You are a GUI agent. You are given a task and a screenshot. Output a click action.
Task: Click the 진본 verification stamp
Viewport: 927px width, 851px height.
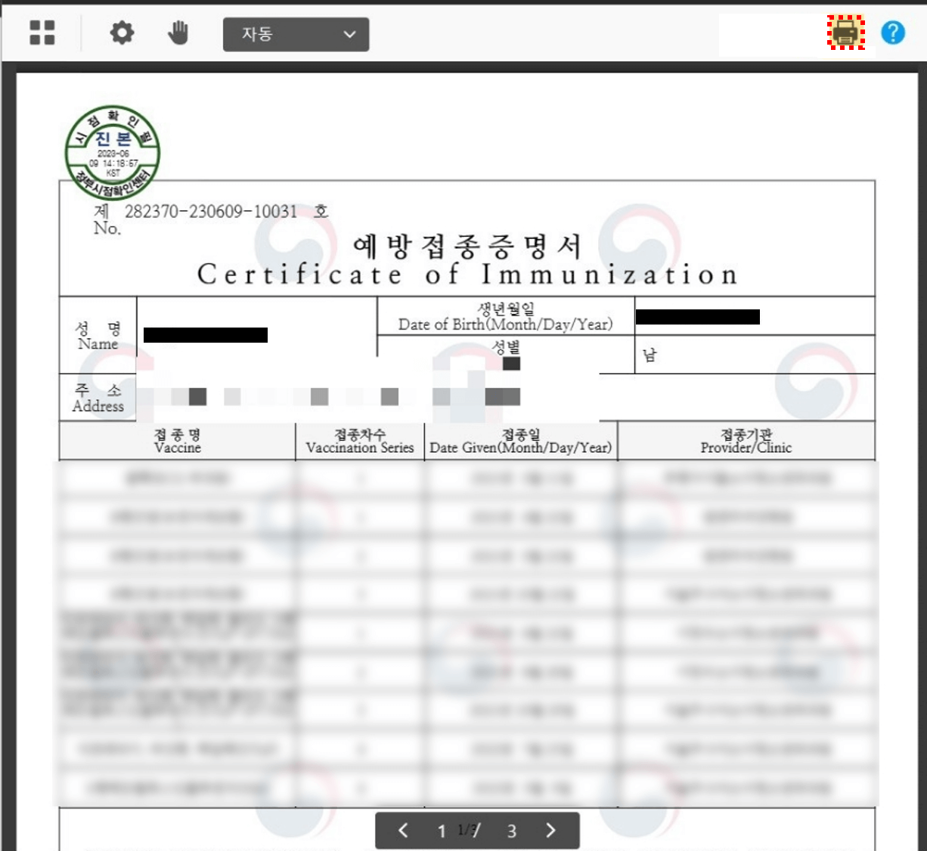click(113, 152)
